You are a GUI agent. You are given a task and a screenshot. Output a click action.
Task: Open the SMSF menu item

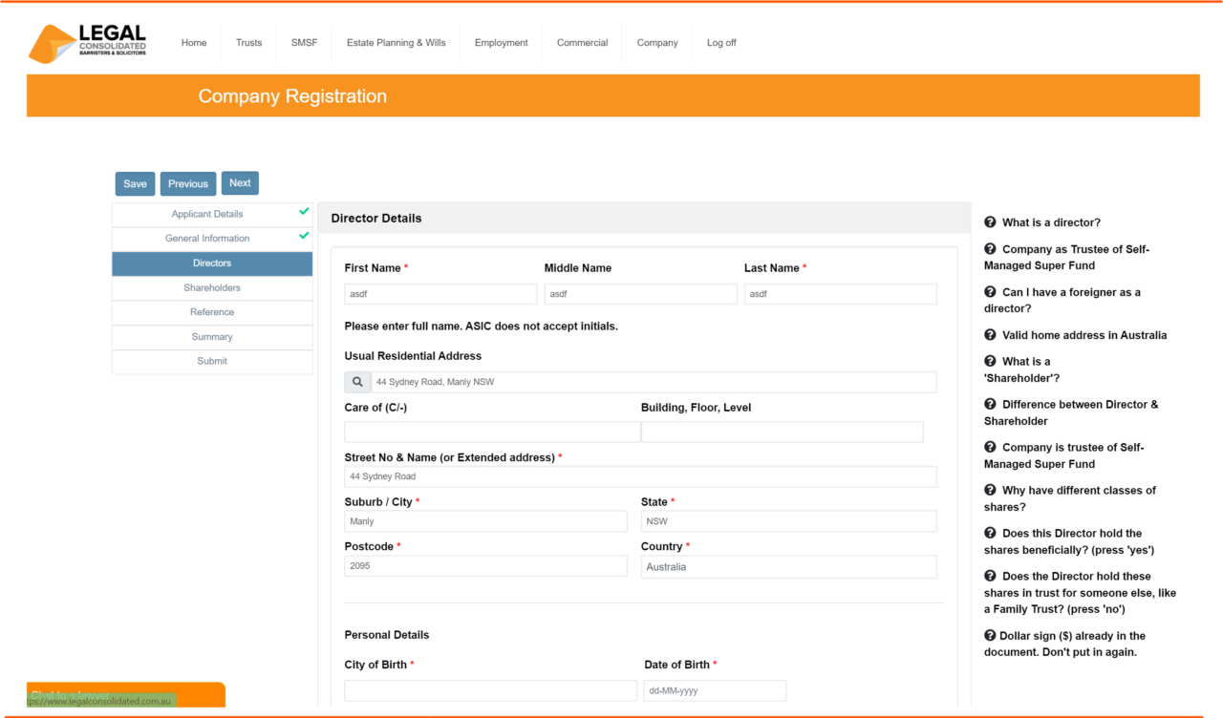pos(304,42)
